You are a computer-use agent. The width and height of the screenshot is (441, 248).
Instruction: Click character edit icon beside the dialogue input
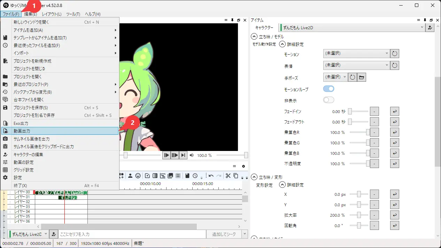pyautogui.click(x=54, y=234)
